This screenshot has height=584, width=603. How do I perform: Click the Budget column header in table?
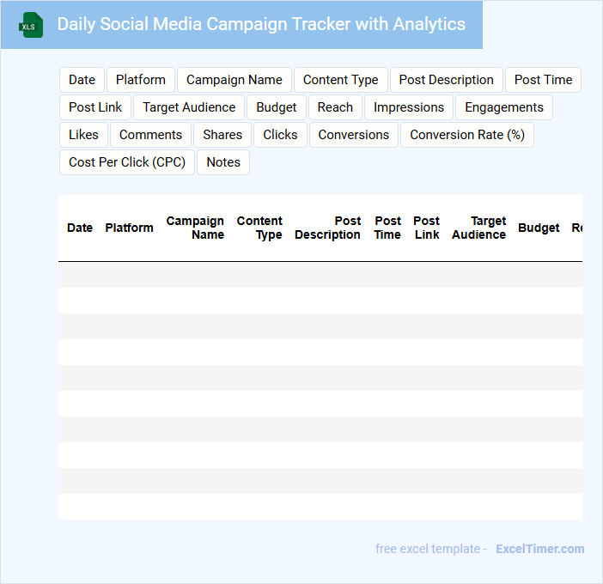539,228
